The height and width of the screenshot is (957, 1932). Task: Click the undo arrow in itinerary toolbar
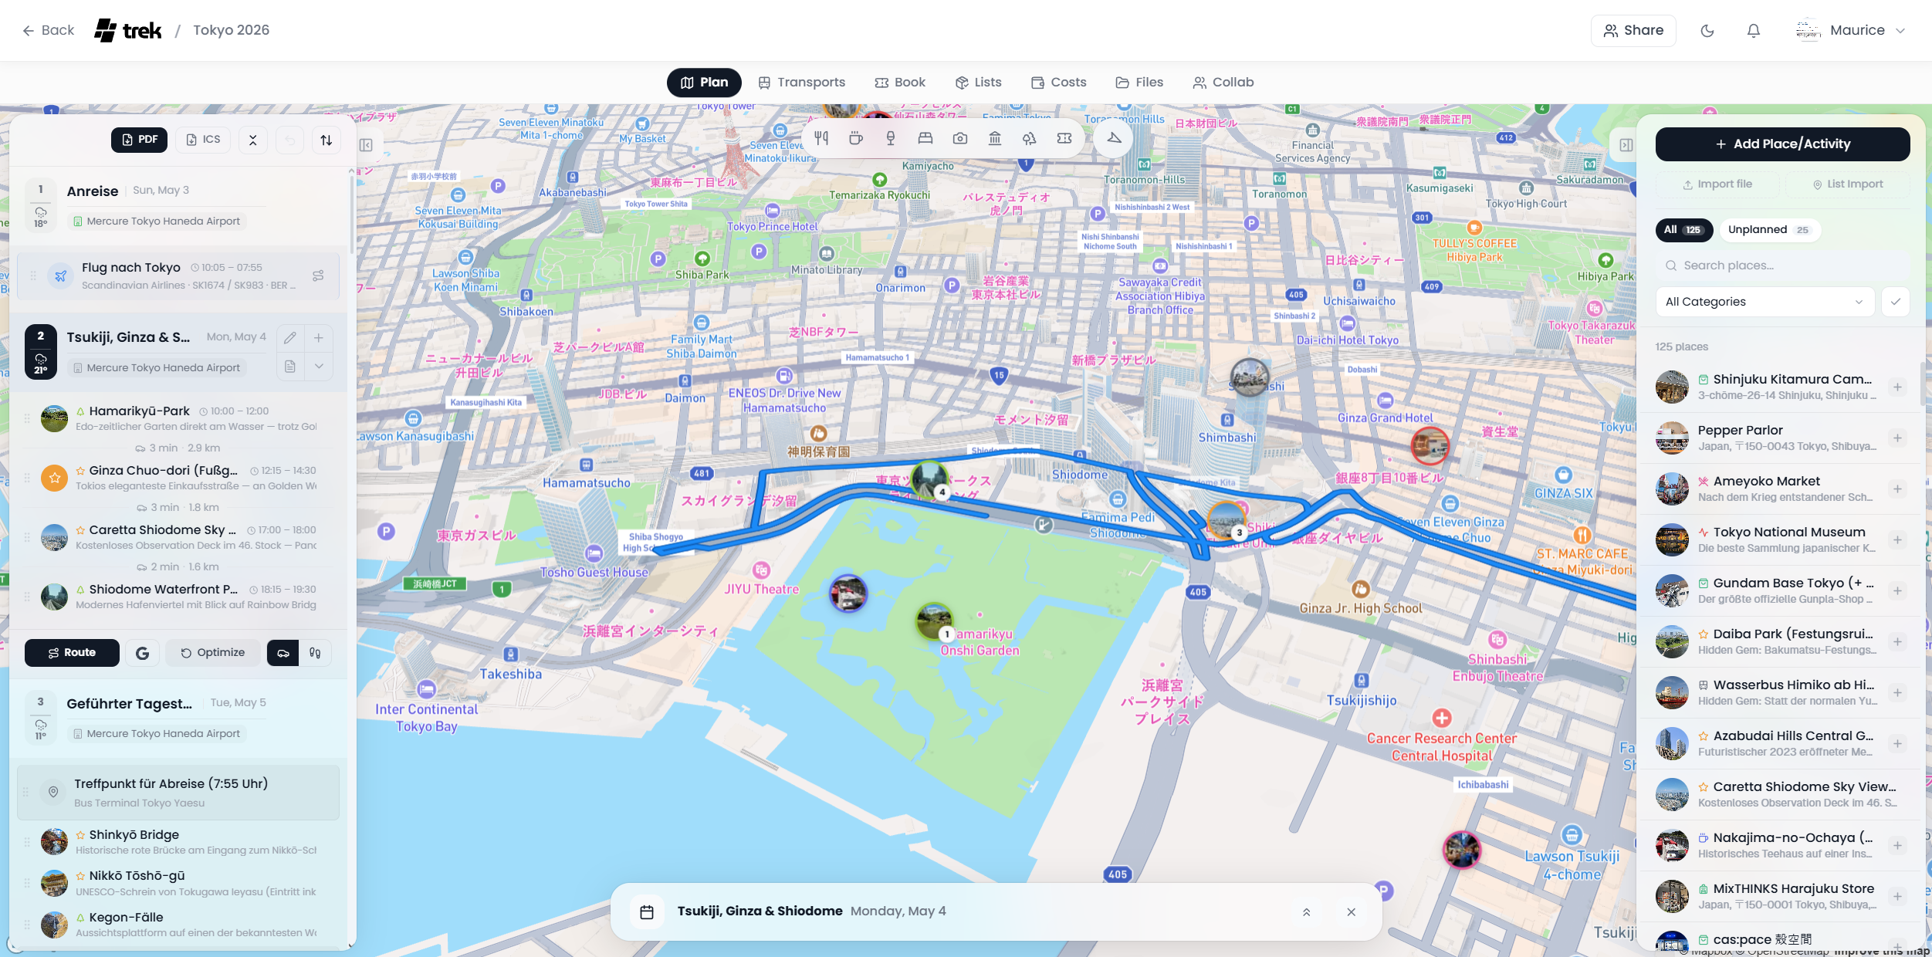289,140
